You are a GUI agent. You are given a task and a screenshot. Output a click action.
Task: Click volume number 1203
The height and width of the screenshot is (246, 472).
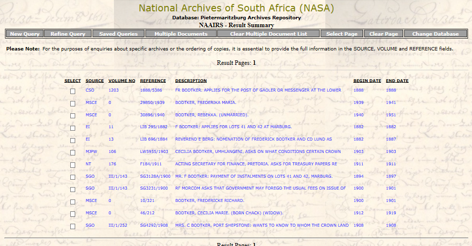(x=113, y=90)
